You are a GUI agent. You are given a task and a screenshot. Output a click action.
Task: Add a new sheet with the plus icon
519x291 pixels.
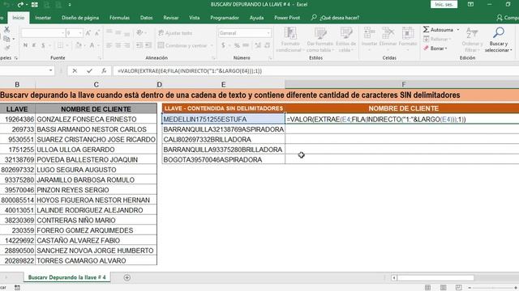point(127,278)
